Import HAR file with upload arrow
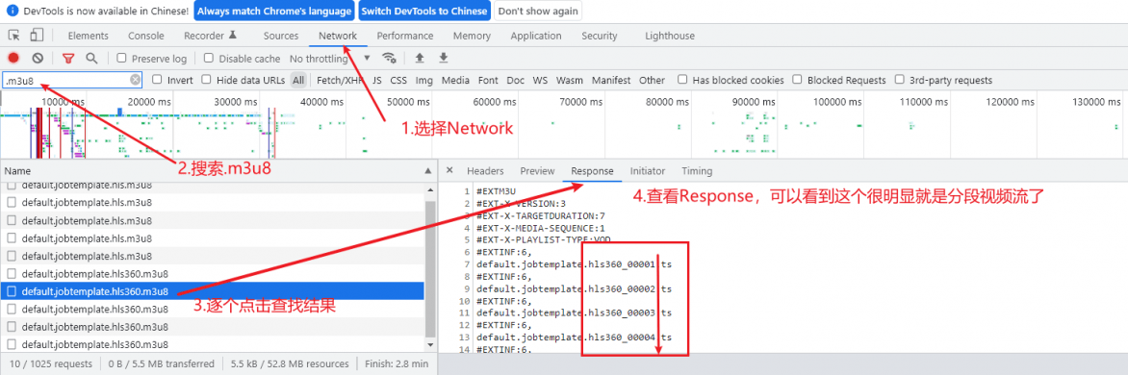This screenshot has width=1128, height=375. pos(420,59)
